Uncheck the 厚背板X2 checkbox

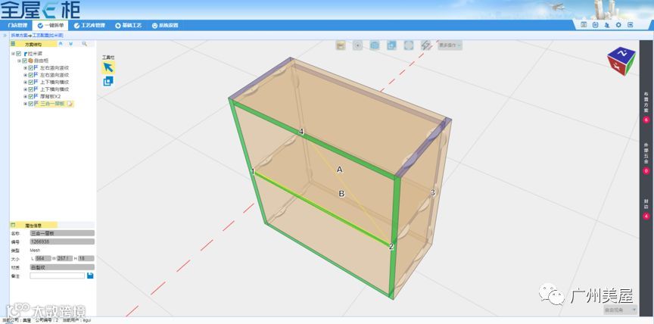click(30, 97)
